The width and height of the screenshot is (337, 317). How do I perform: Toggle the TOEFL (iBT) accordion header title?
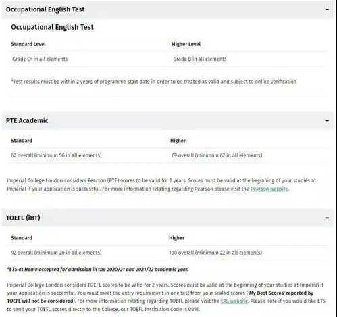coord(23,218)
